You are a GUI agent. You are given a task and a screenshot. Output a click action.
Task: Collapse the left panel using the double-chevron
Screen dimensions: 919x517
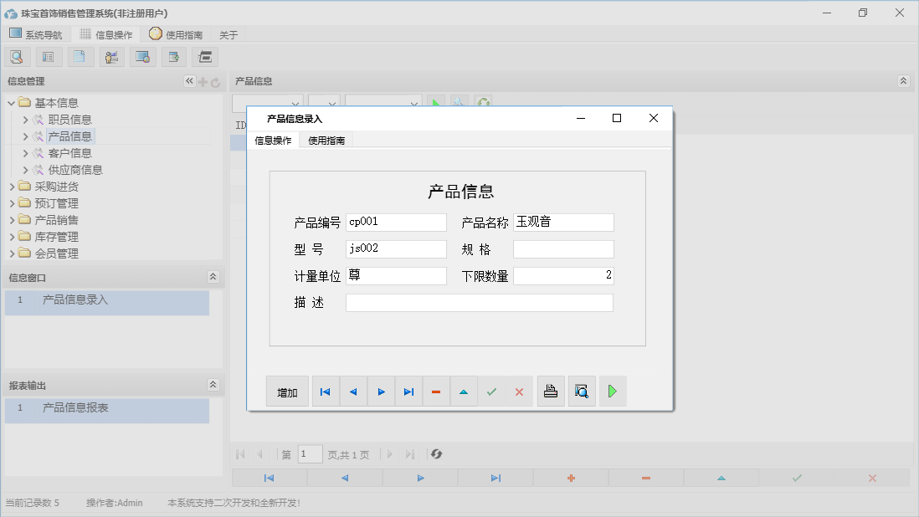pos(189,81)
